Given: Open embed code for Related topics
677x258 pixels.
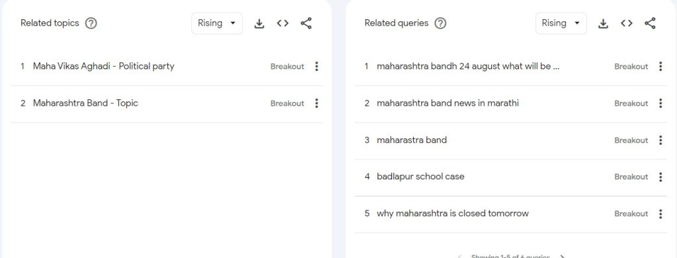Looking at the screenshot, I should [x=283, y=23].
